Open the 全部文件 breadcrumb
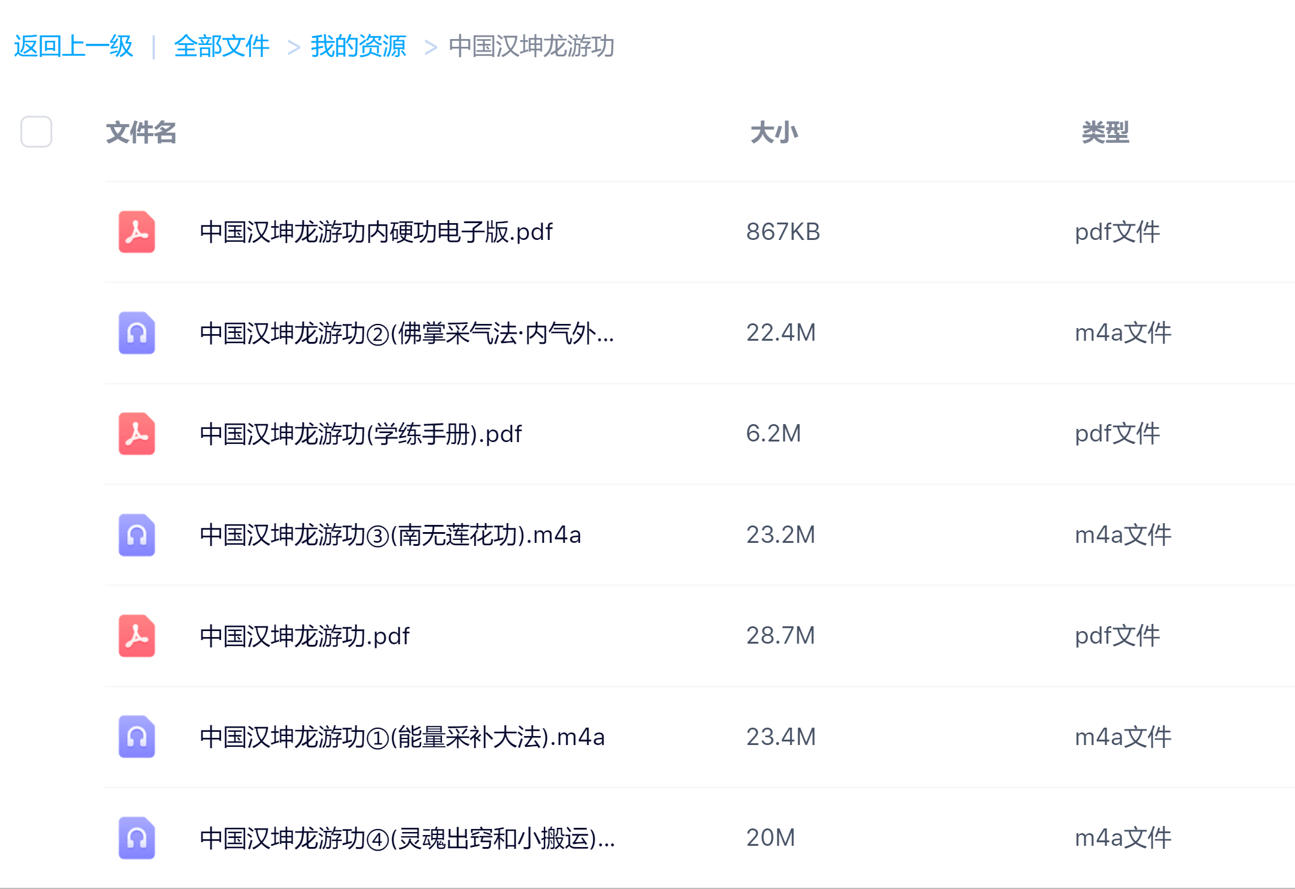This screenshot has height=889, width=1295. pos(222,47)
